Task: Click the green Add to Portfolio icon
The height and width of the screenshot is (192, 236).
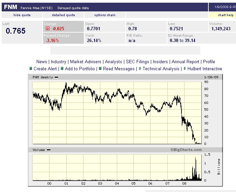Action: pos(62,69)
